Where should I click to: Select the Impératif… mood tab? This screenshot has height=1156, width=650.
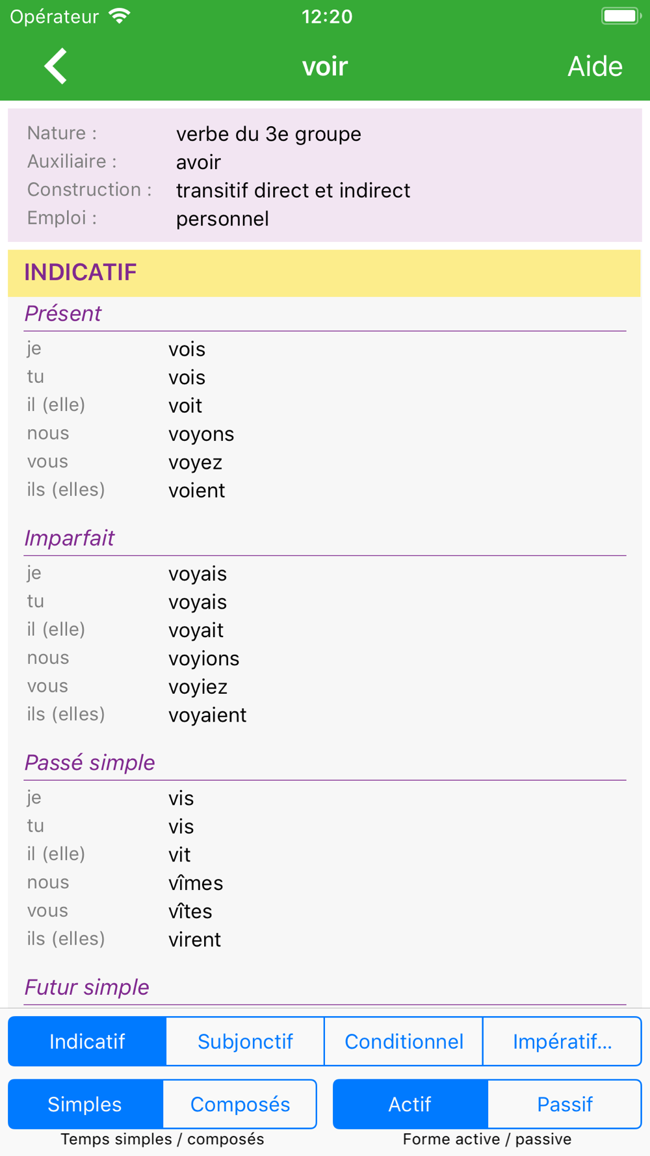(x=562, y=1042)
